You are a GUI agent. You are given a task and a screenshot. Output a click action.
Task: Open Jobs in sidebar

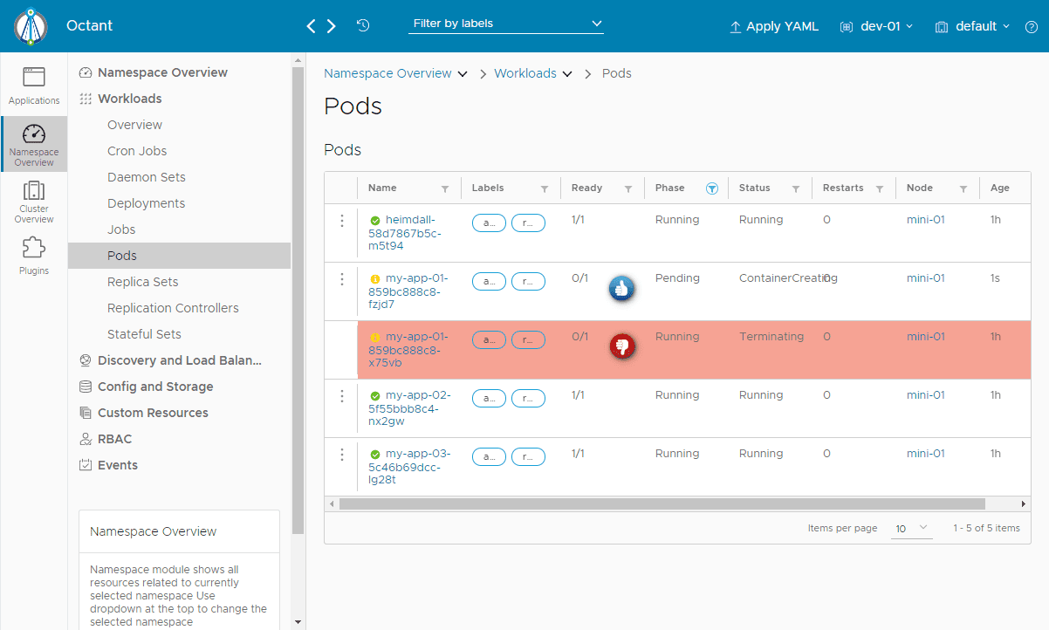121,229
